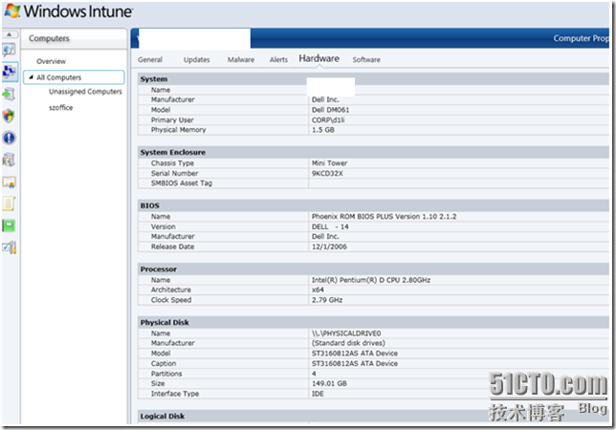Open the Updates workspace icon with green arrow
The height and width of the screenshot is (430, 616).
click(x=9, y=95)
